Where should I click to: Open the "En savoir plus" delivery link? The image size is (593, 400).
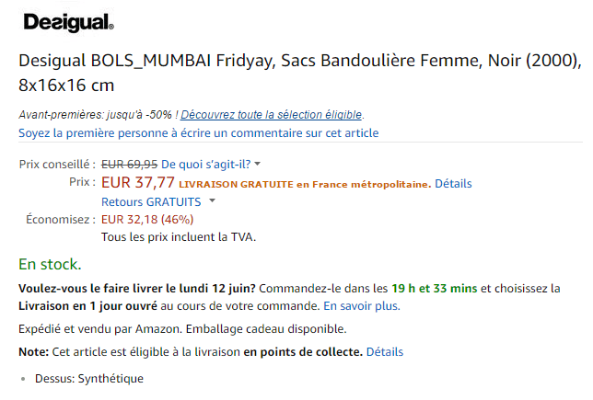click(361, 305)
